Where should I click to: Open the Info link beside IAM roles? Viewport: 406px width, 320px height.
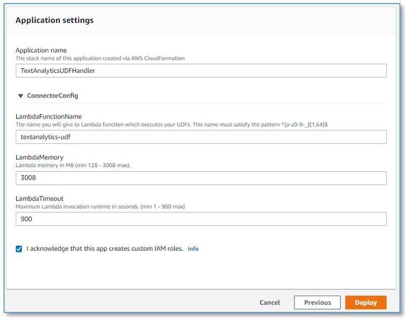tap(193, 249)
